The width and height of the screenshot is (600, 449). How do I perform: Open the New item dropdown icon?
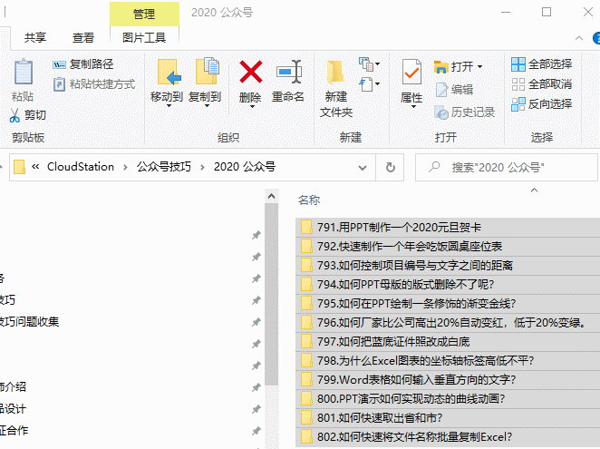369,64
